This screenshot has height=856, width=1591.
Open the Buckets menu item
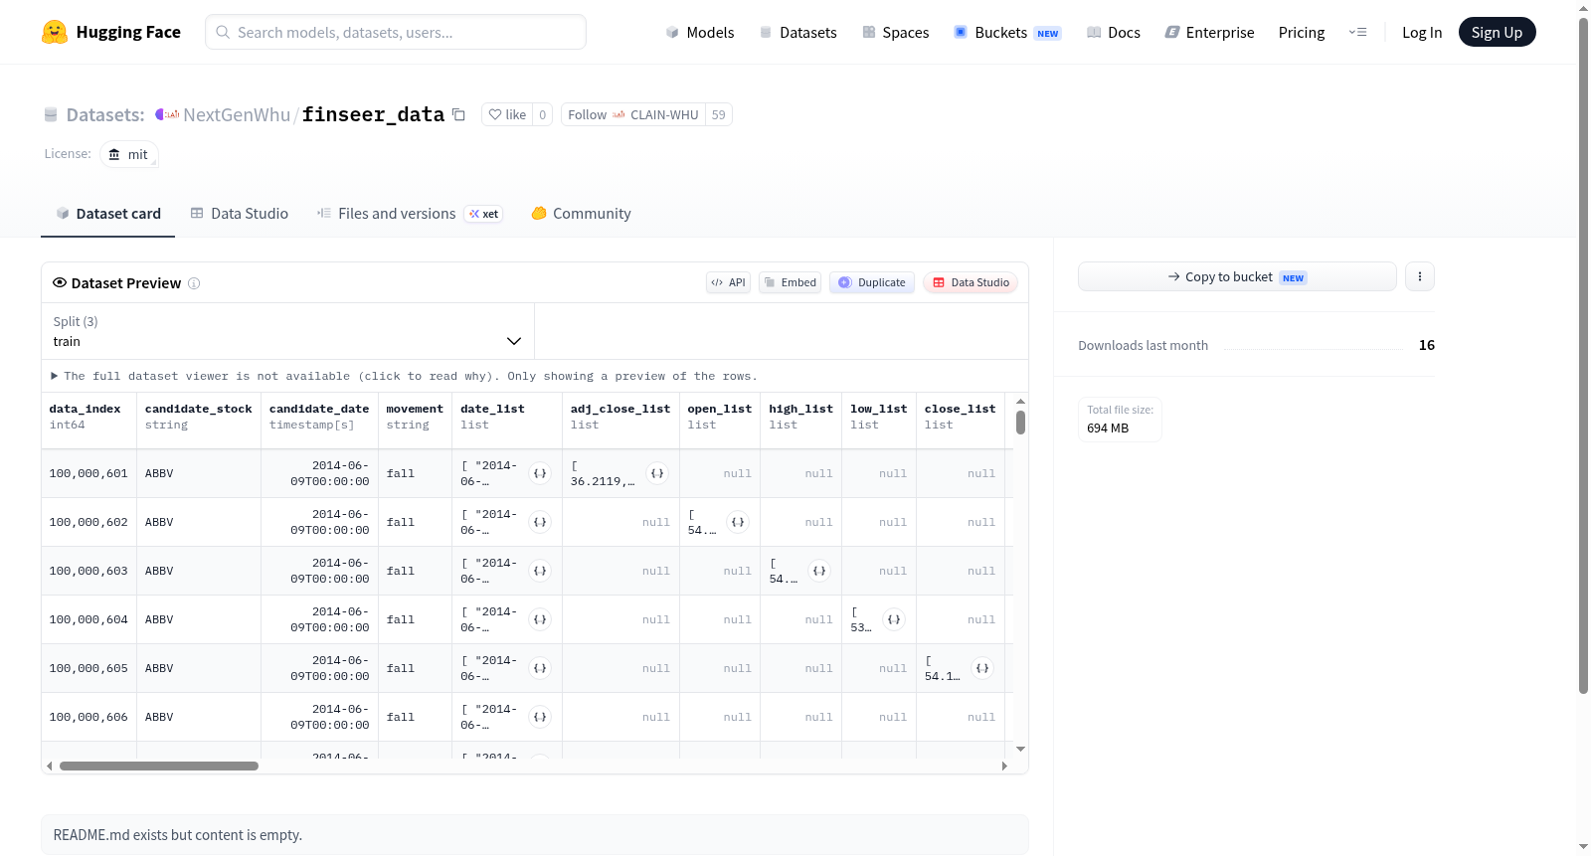pos(1007,32)
